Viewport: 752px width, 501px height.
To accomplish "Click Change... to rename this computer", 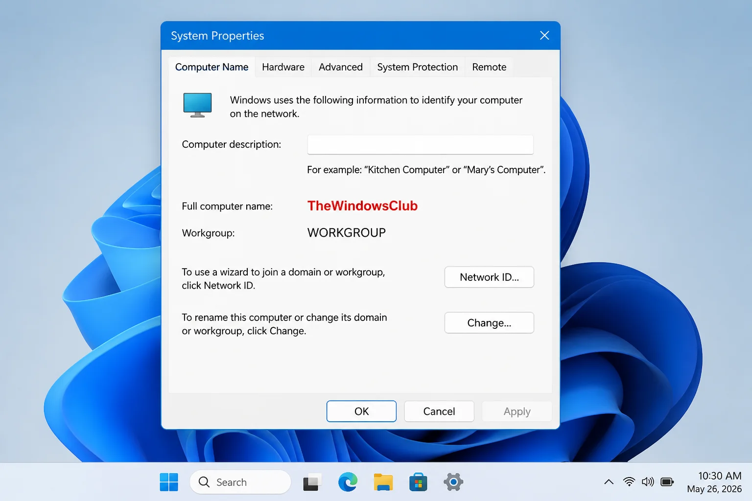I will [x=489, y=323].
